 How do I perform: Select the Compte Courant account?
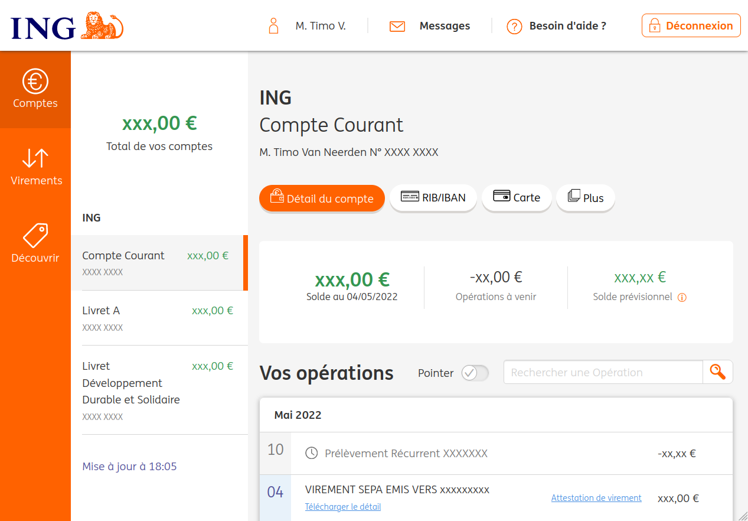[159, 263]
